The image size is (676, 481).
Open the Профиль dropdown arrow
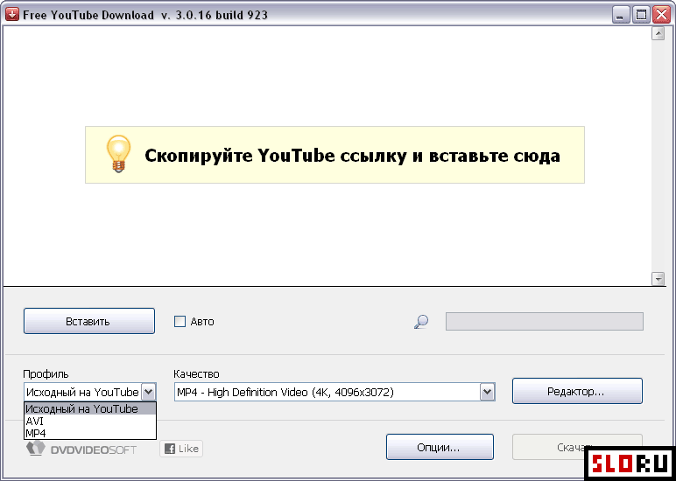[x=148, y=392]
